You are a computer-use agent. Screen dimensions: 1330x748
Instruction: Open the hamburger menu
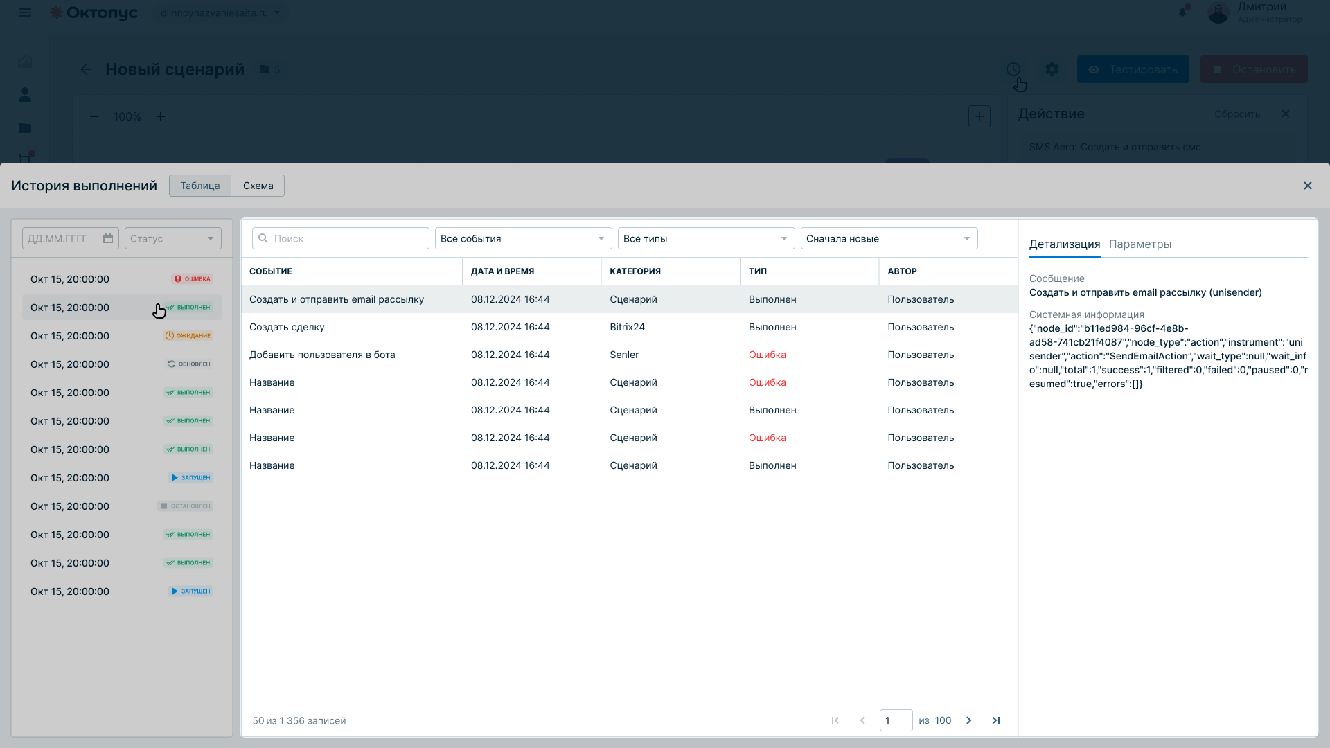click(25, 12)
